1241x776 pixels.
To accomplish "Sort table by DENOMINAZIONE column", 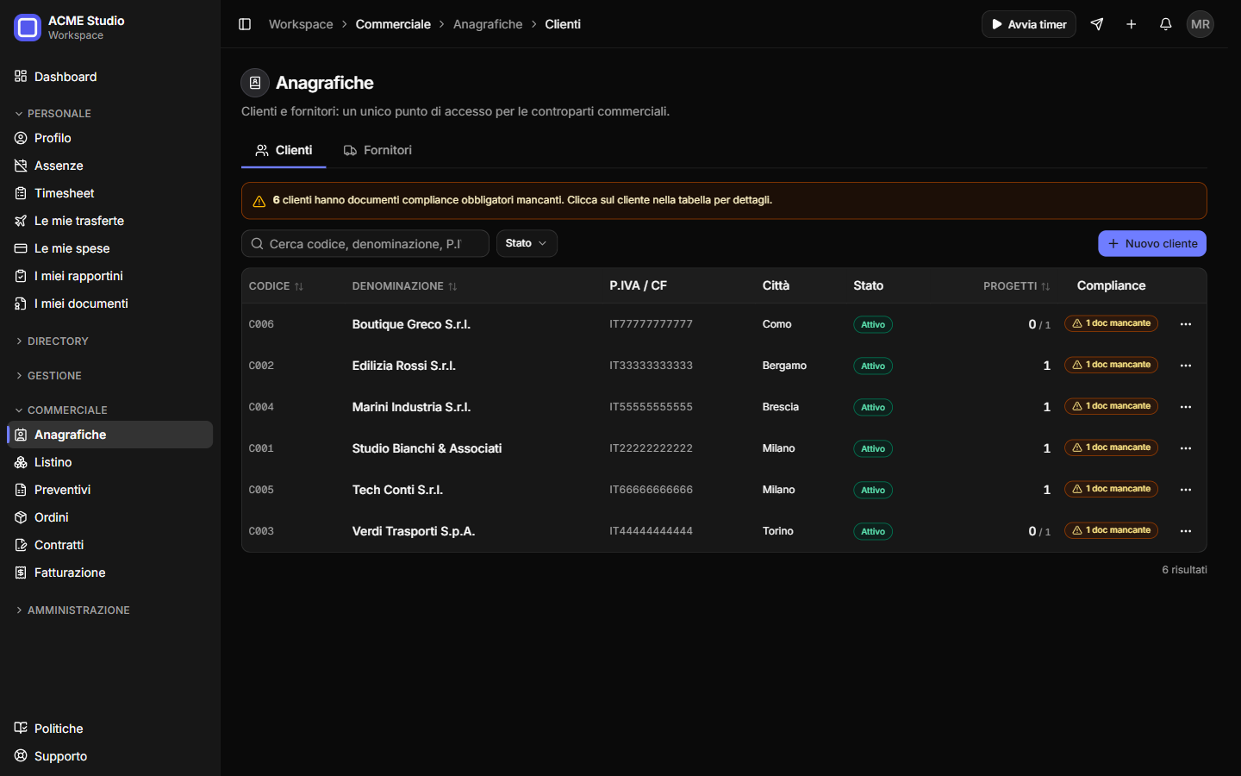I will coord(404,286).
